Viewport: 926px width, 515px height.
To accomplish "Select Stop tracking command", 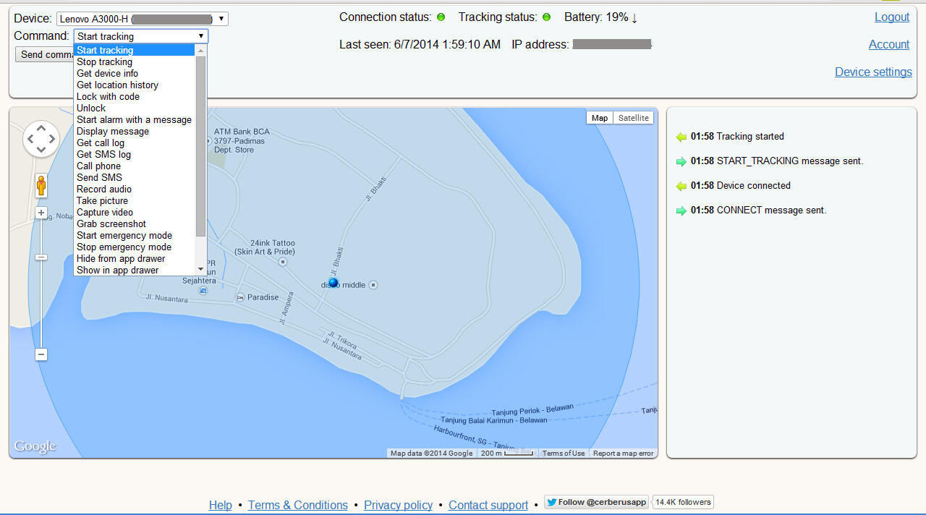I will click(x=135, y=61).
